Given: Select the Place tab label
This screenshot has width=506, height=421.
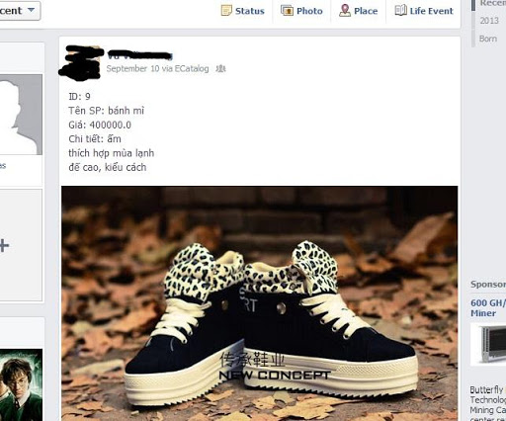Looking at the screenshot, I should pyautogui.click(x=366, y=11).
